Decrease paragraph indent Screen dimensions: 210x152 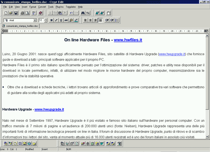click(107, 20)
